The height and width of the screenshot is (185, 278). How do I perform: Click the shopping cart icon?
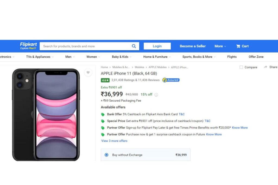[x=238, y=46]
